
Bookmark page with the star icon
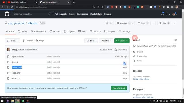click(102, 7)
